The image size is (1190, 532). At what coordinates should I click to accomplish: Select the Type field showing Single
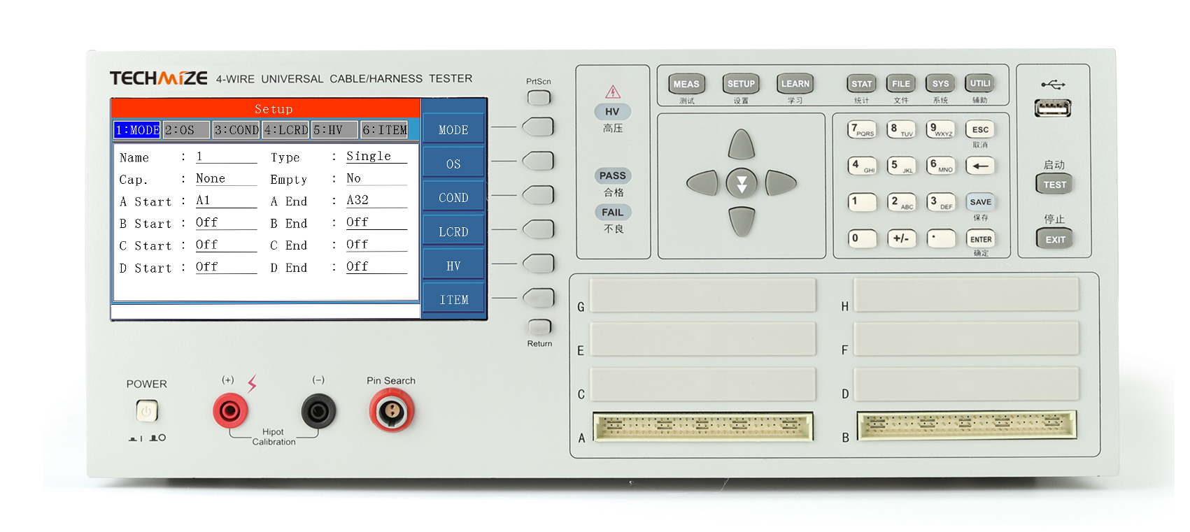coord(376,157)
